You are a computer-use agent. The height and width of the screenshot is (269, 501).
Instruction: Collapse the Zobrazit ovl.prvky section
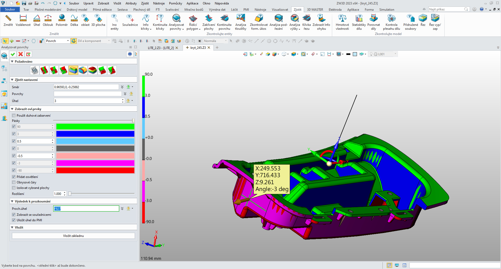coord(12,109)
